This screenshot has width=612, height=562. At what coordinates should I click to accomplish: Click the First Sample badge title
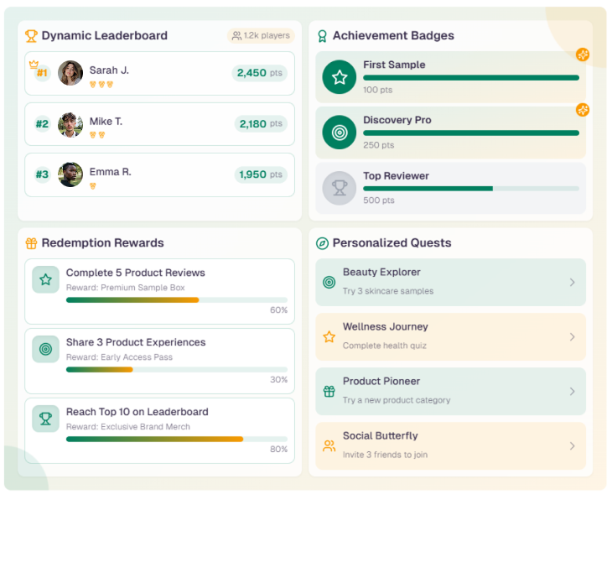point(394,65)
